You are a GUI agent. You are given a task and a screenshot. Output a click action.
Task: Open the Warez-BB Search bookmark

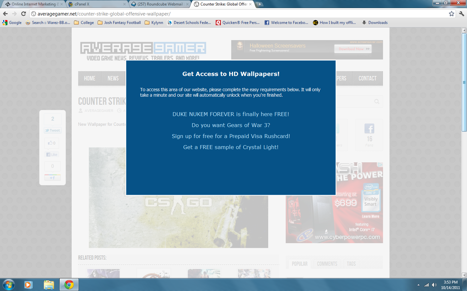tap(48, 23)
